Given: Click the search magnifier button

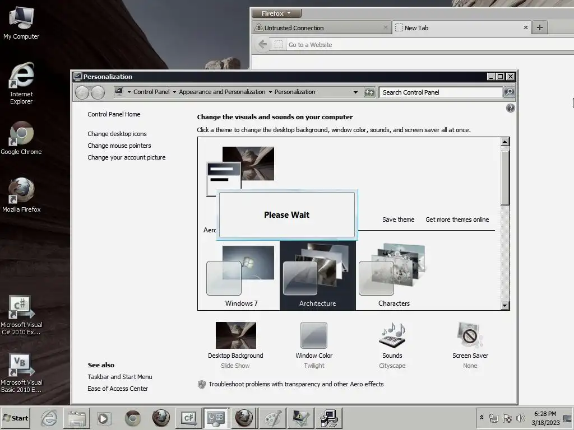Looking at the screenshot, I should [x=509, y=92].
